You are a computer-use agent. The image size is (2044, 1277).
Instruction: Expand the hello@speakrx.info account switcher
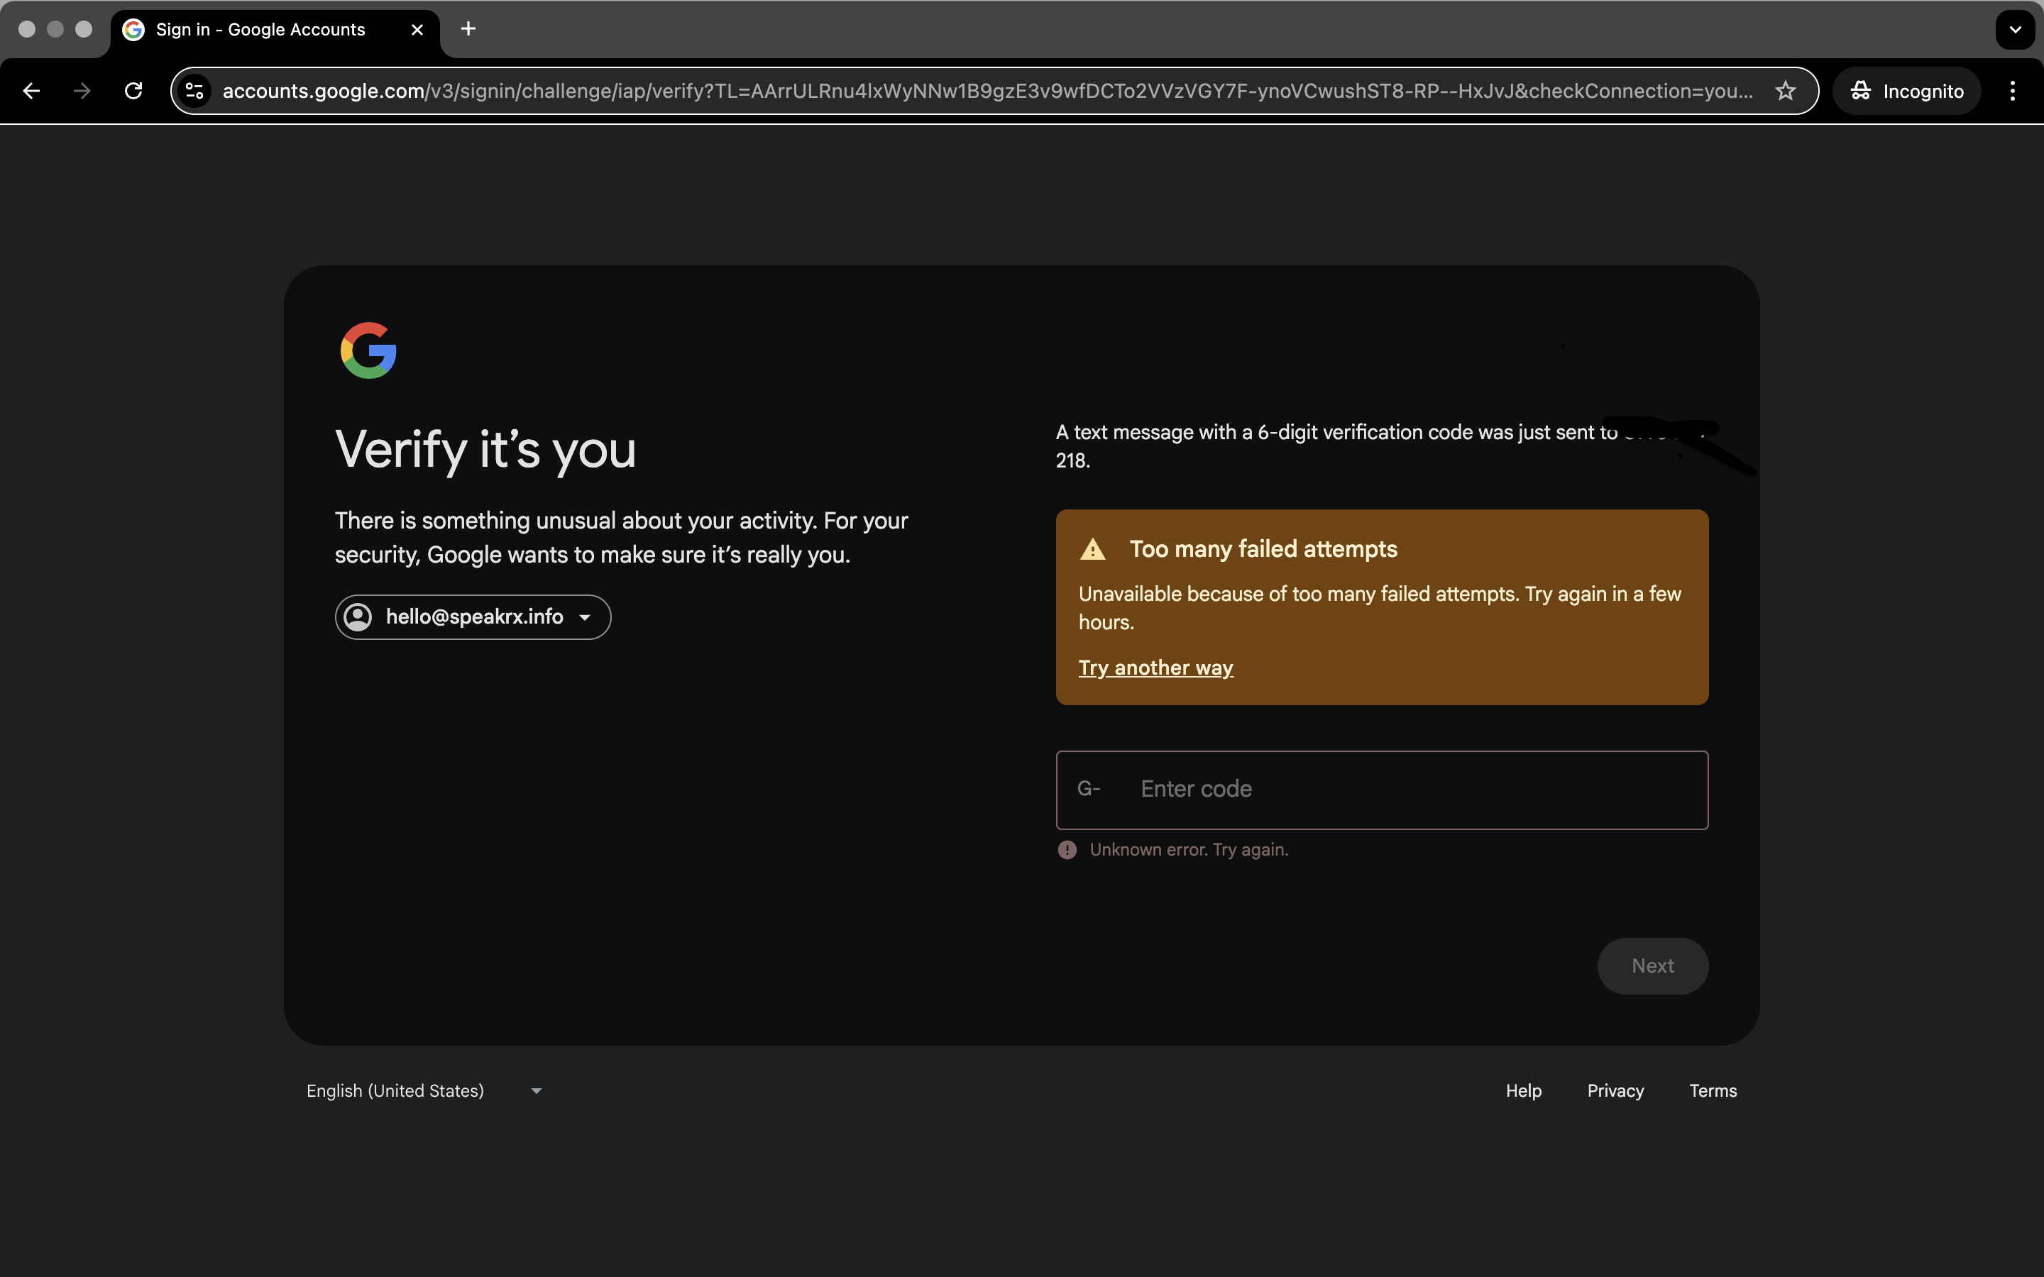pyautogui.click(x=473, y=617)
